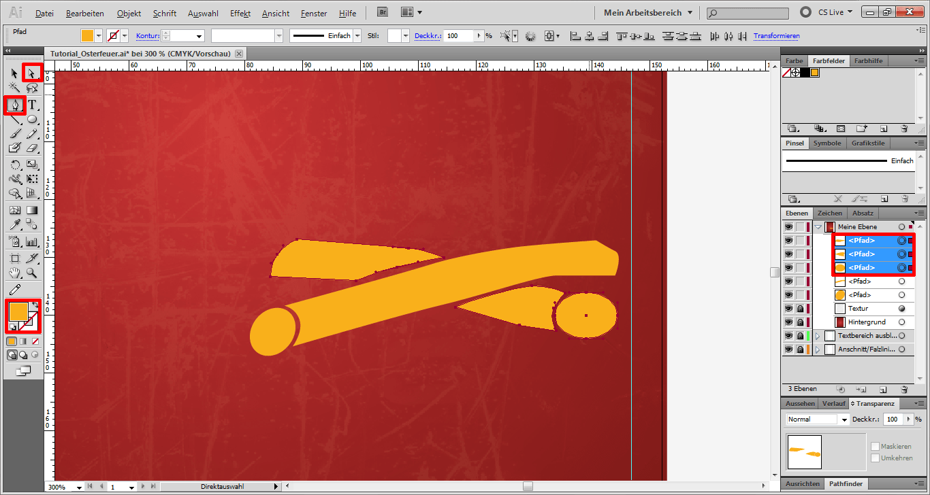
Task: Unlock the Hintergrund layer
Action: tap(800, 322)
